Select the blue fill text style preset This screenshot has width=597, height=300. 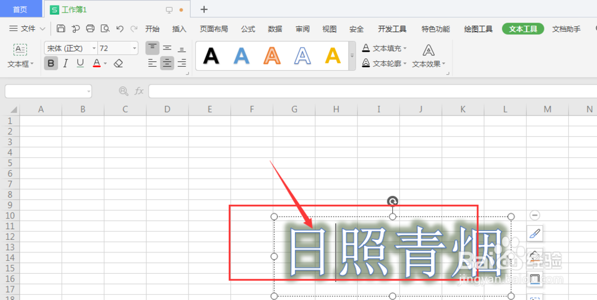[x=241, y=56]
